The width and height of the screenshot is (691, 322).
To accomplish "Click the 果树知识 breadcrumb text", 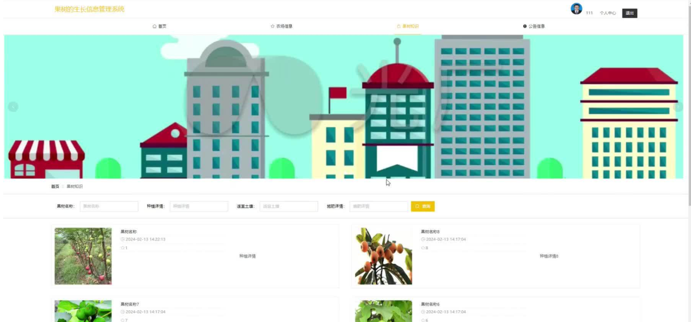I will tap(74, 186).
